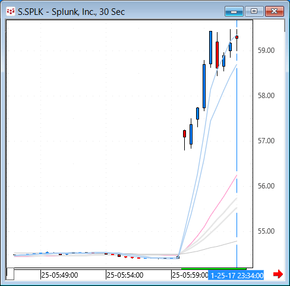Click the 55.00 price scale label
Image resolution: width=290 pixels, height=286 pixels.
266,231
